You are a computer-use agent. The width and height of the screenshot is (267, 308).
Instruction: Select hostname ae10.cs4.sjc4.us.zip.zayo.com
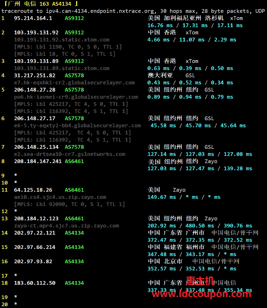pyautogui.click(x=60, y=197)
